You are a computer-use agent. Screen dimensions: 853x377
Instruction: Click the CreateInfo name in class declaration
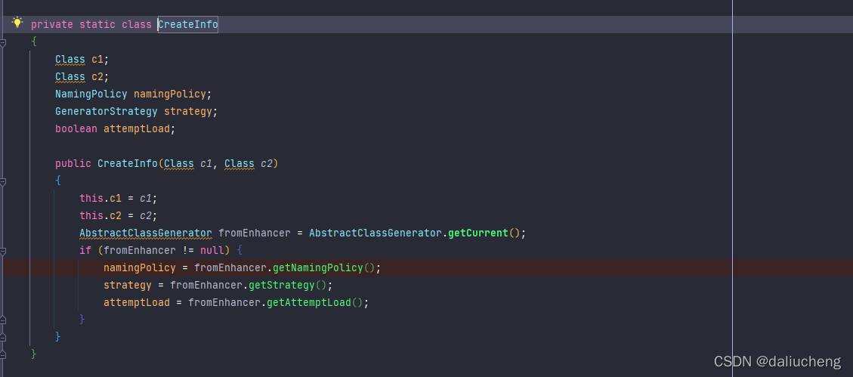(188, 24)
